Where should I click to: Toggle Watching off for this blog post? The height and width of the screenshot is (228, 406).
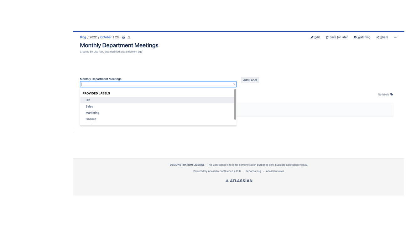pos(362,37)
